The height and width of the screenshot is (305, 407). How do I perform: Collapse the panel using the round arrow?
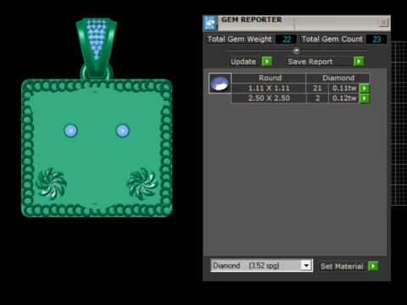point(297,51)
